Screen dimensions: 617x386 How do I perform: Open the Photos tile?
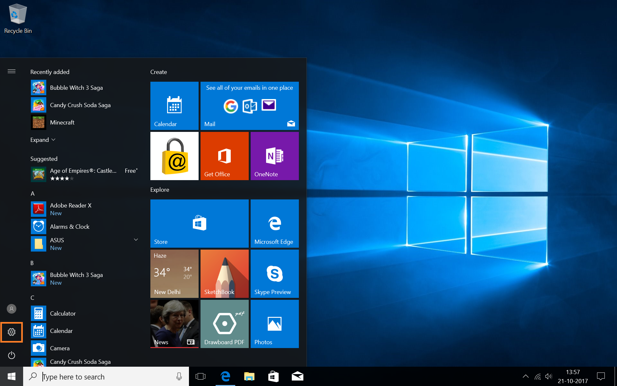tap(275, 324)
